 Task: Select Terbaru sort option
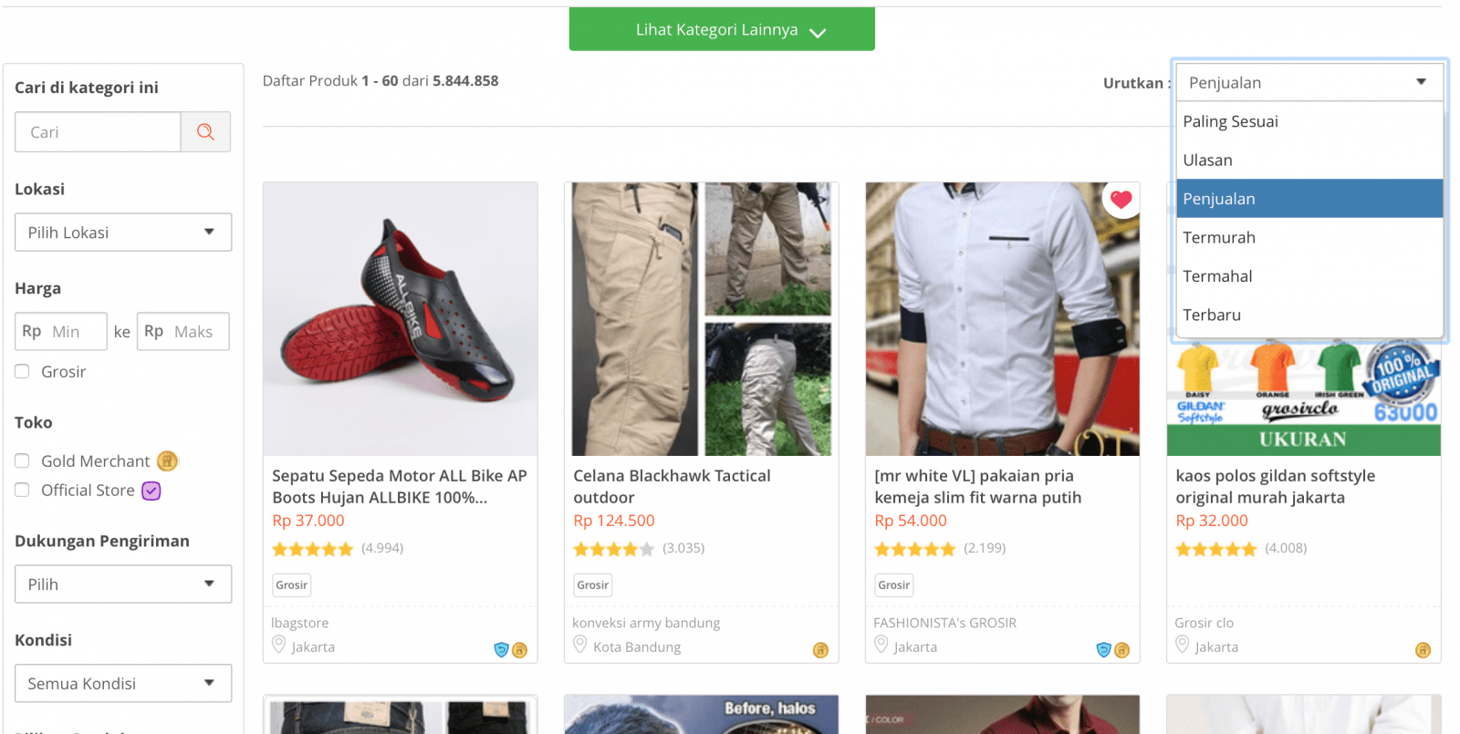(1309, 315)
